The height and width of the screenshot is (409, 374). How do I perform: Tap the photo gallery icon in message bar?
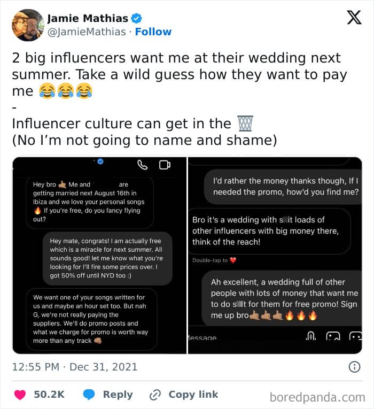click(333, 337)
